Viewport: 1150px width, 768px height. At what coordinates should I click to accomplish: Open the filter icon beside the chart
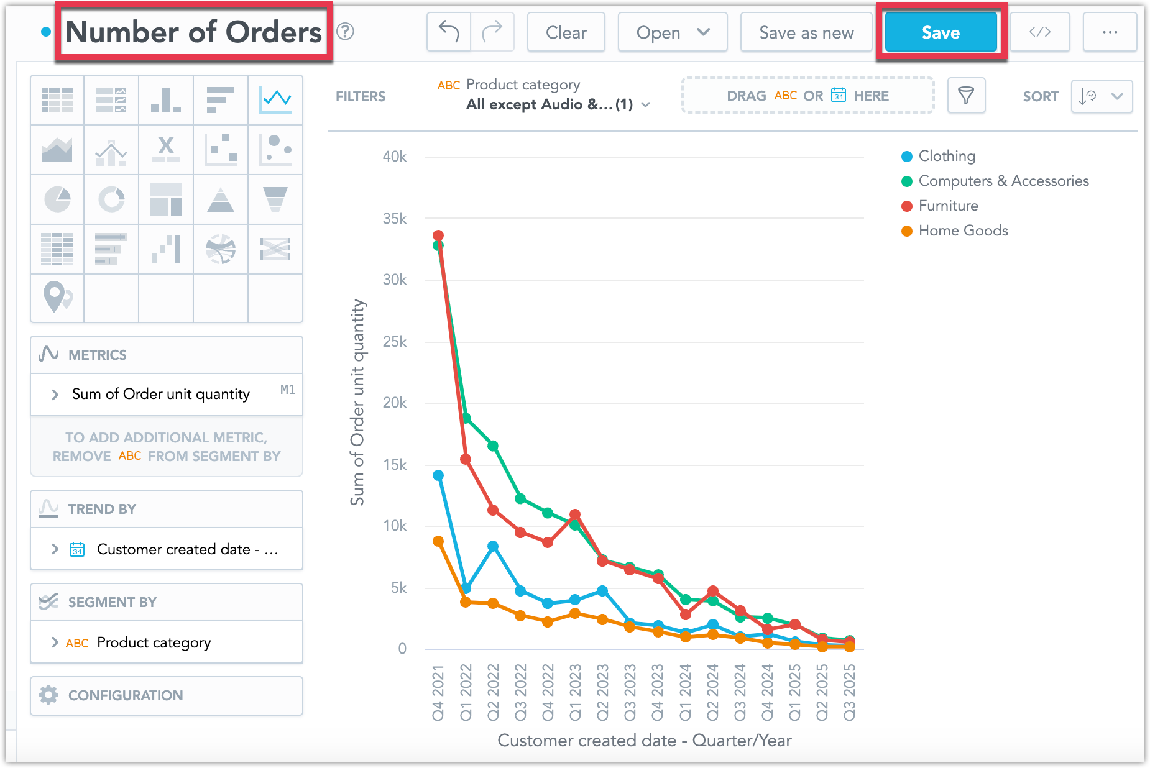tap(966, 95)
